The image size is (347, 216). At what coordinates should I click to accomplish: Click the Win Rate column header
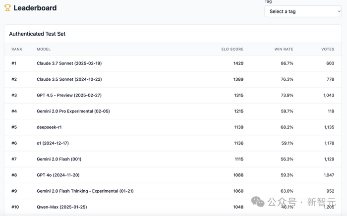pos(284,50)
